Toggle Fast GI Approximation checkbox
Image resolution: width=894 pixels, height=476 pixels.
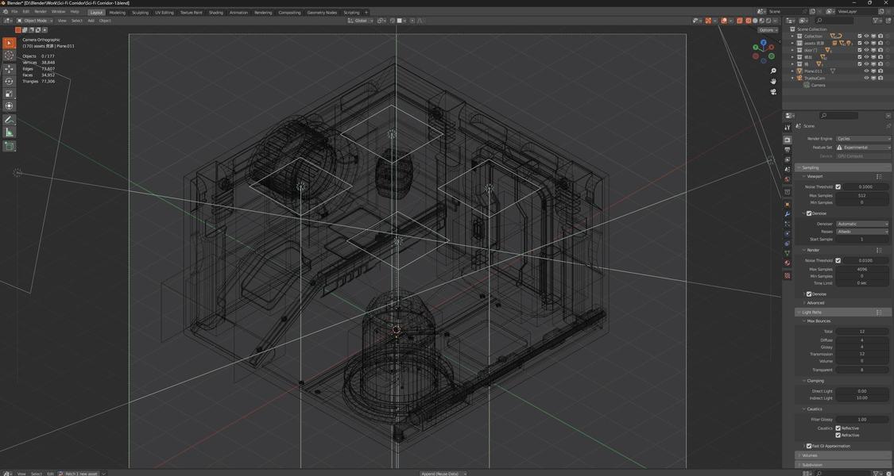point(808,446)
